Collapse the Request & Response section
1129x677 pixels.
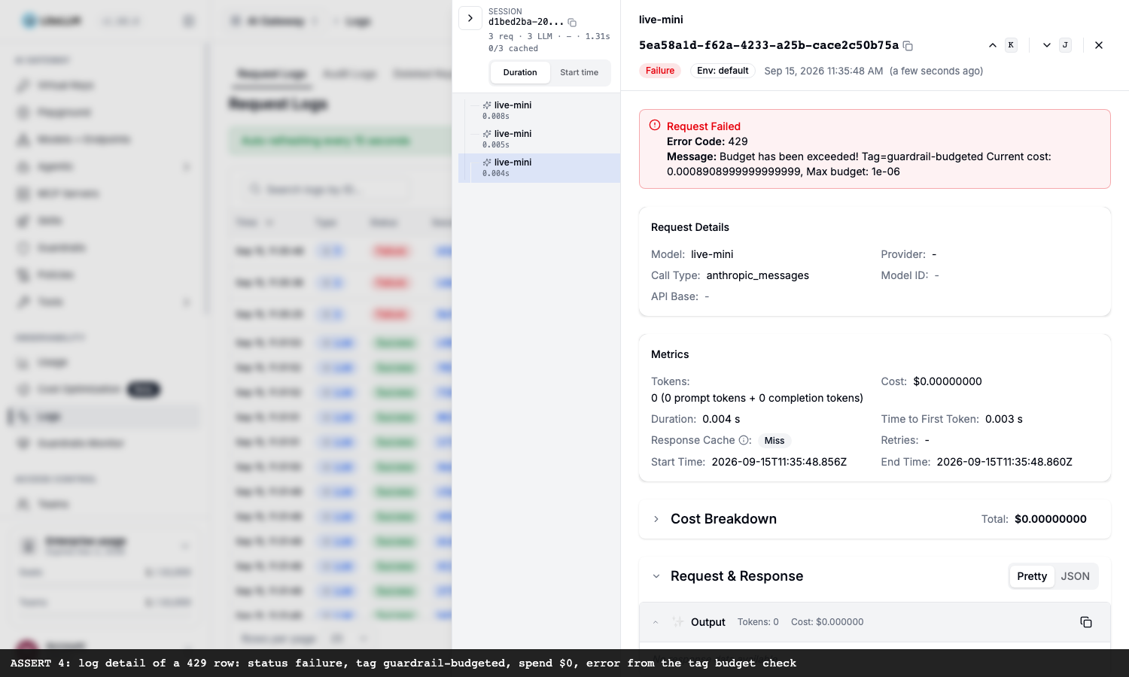[x=656, y=576]
